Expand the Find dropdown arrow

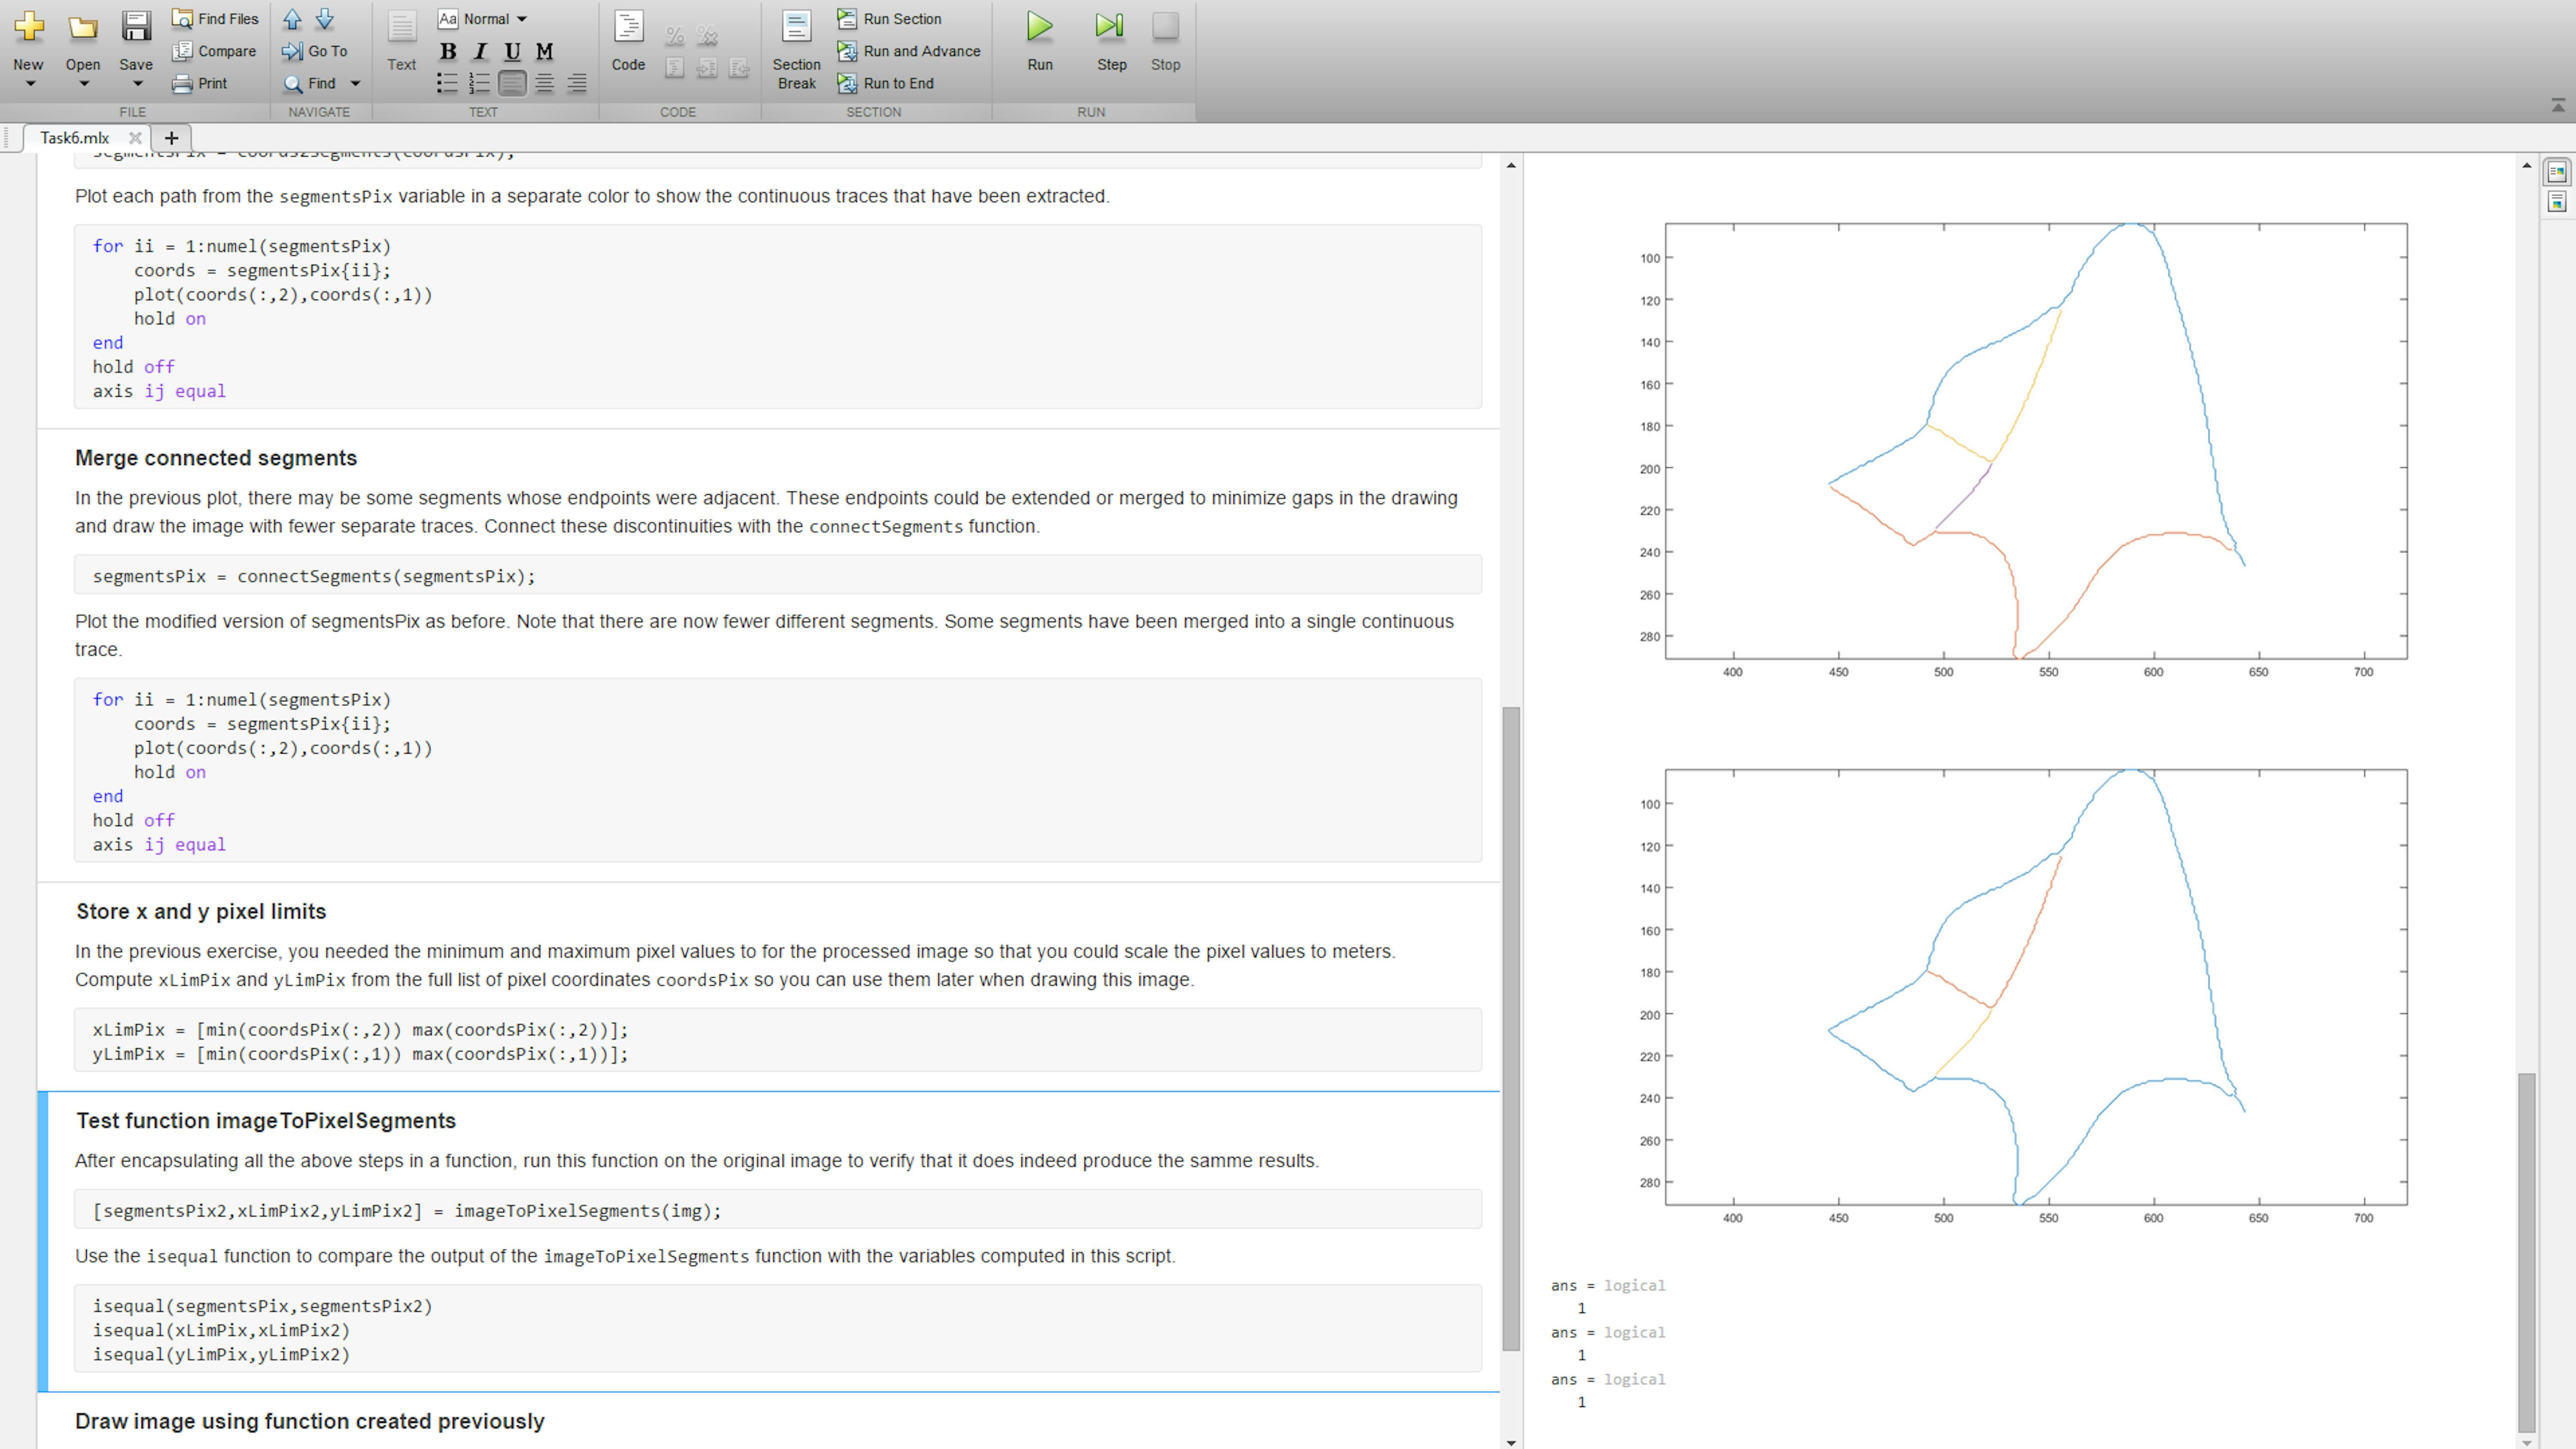pyautogui.click(x=355, y=84)
